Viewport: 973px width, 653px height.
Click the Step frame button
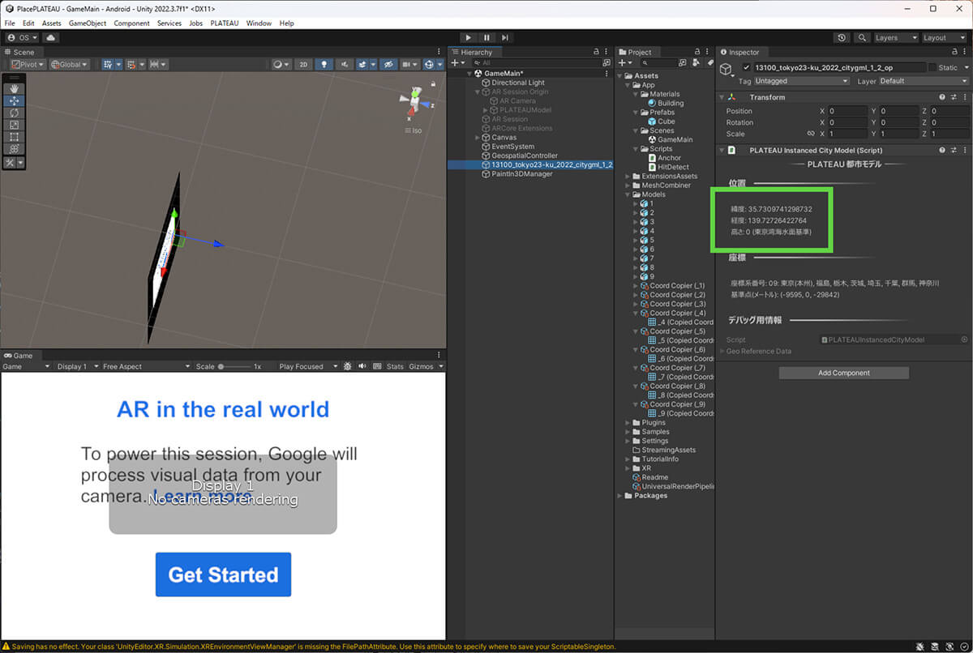pos(504,37)
